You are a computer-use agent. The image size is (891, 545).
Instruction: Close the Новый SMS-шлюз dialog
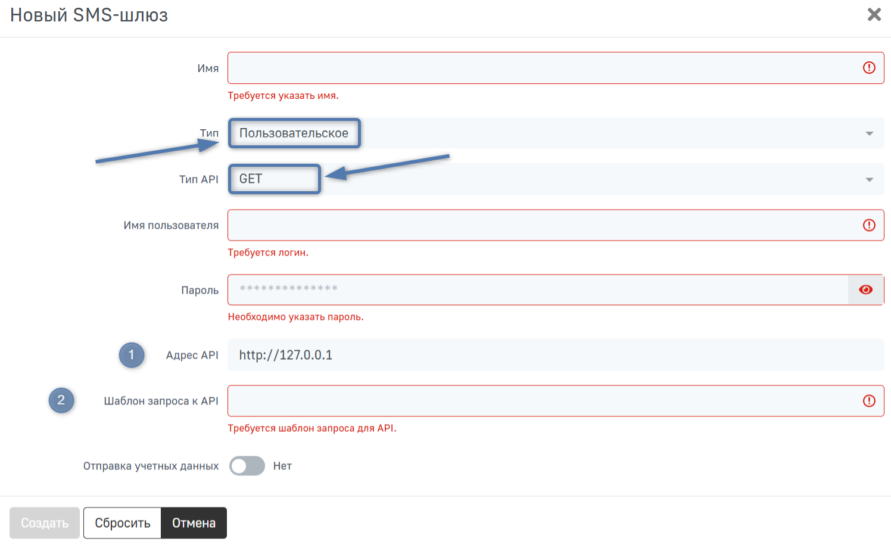(874, 14)
